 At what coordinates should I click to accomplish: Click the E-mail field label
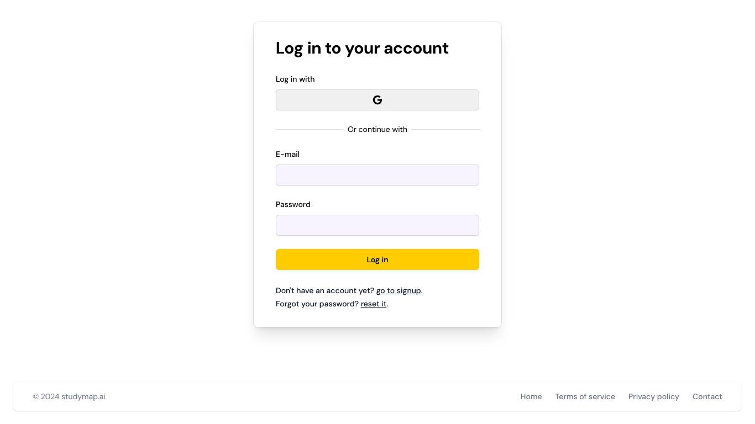tap(287, 154)
